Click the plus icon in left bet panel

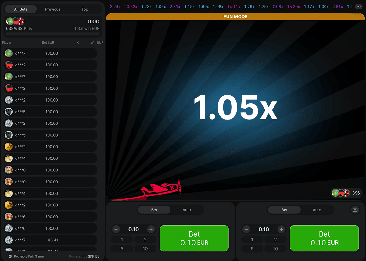pos(151,229)
